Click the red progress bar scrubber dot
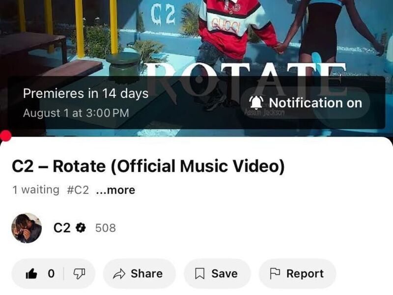 coord(5,136)
